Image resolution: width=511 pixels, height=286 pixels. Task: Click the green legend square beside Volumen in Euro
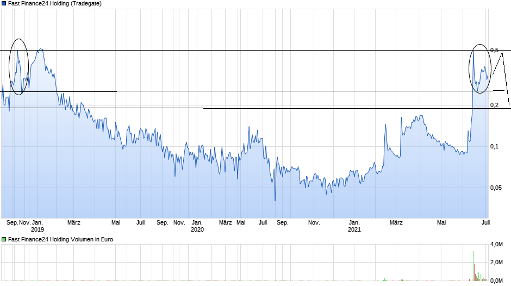4,239
